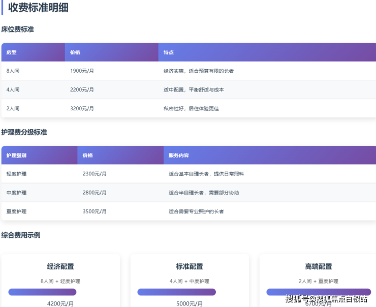Click the 4人间 room type cell
This screenshot has width=376, height=307.
(13, 89)
